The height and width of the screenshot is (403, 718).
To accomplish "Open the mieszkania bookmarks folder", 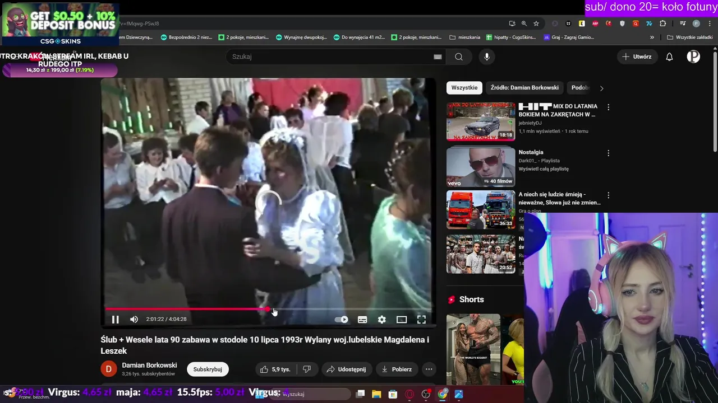I will click(x=465, y=38).
